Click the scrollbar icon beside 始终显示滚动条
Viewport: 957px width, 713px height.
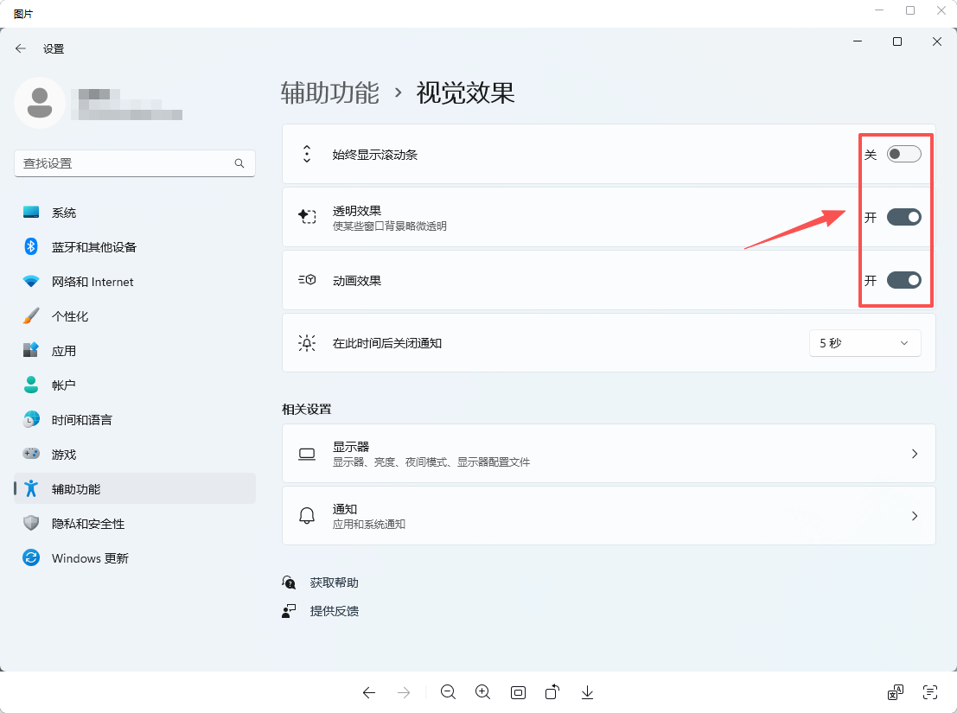[x=307, y=155]
